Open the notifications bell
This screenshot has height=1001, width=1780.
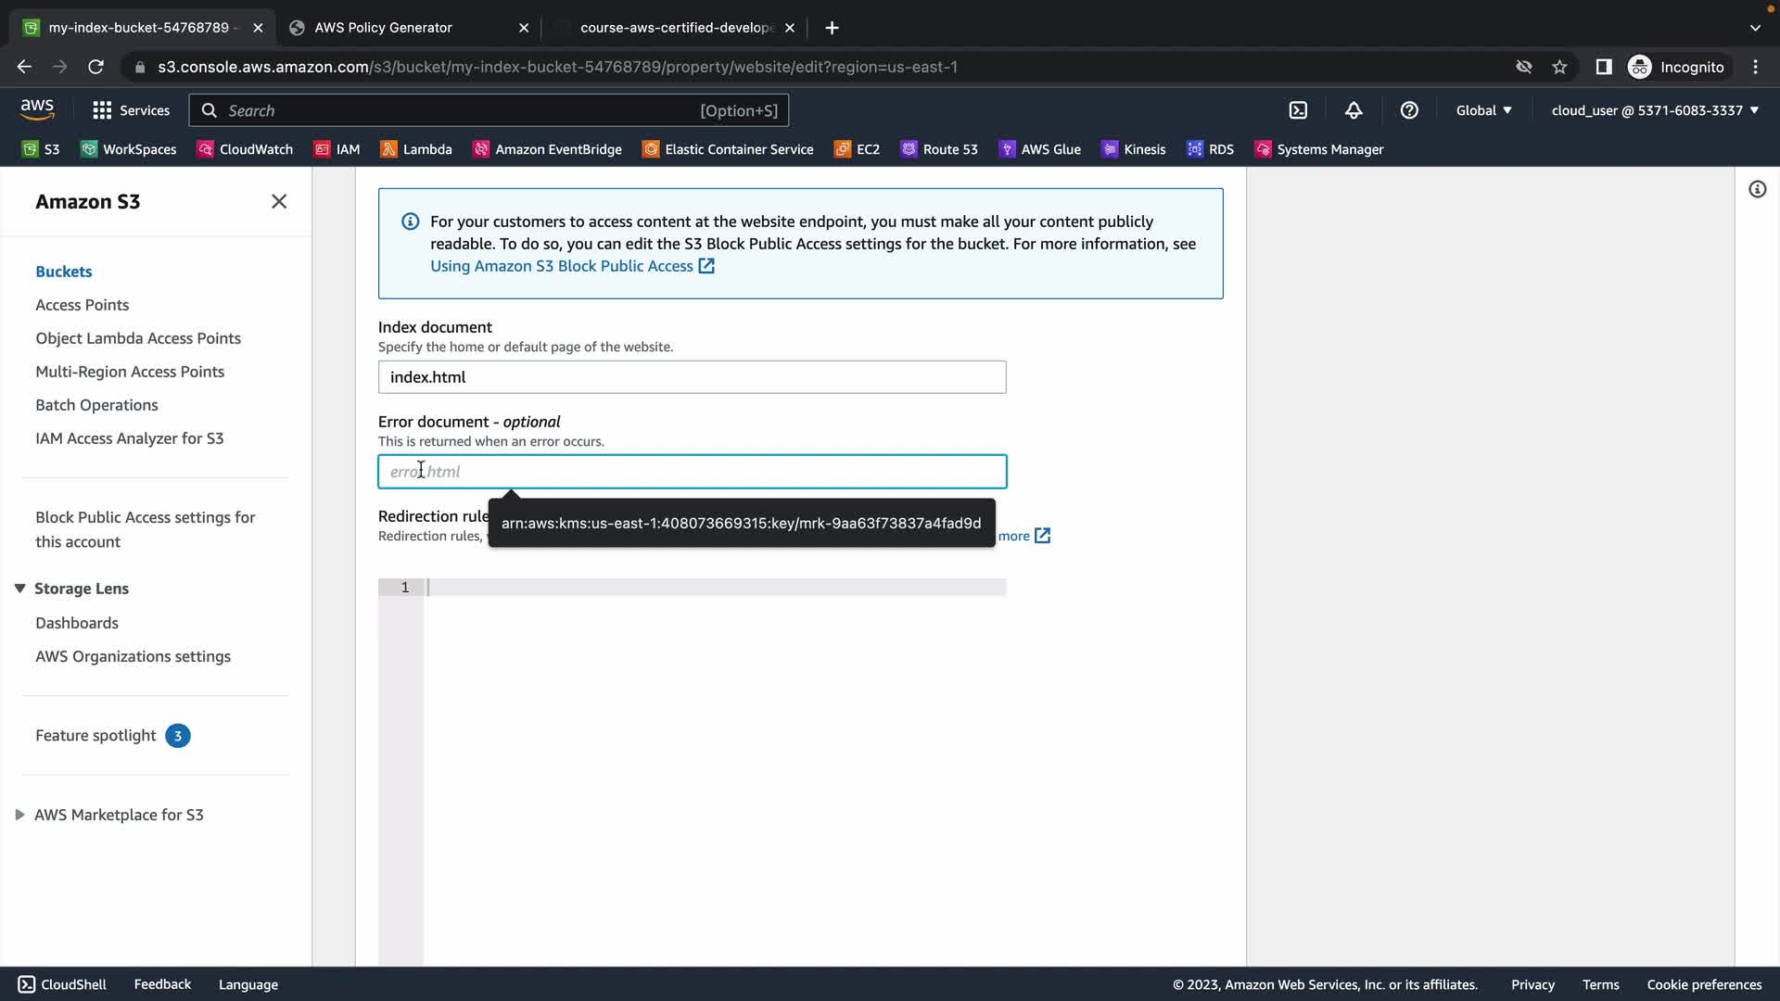pos(1354,110)
